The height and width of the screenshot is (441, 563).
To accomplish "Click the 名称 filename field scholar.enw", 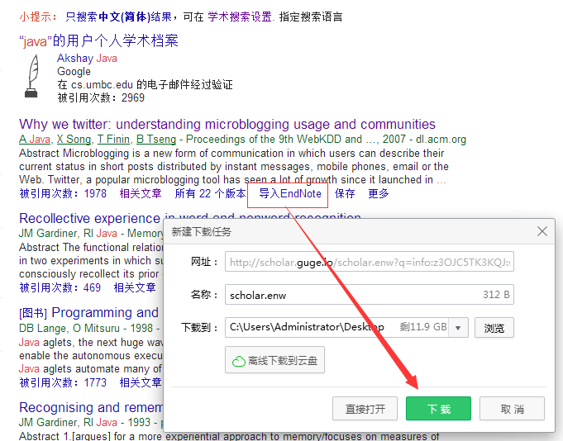I will point(370,295).
